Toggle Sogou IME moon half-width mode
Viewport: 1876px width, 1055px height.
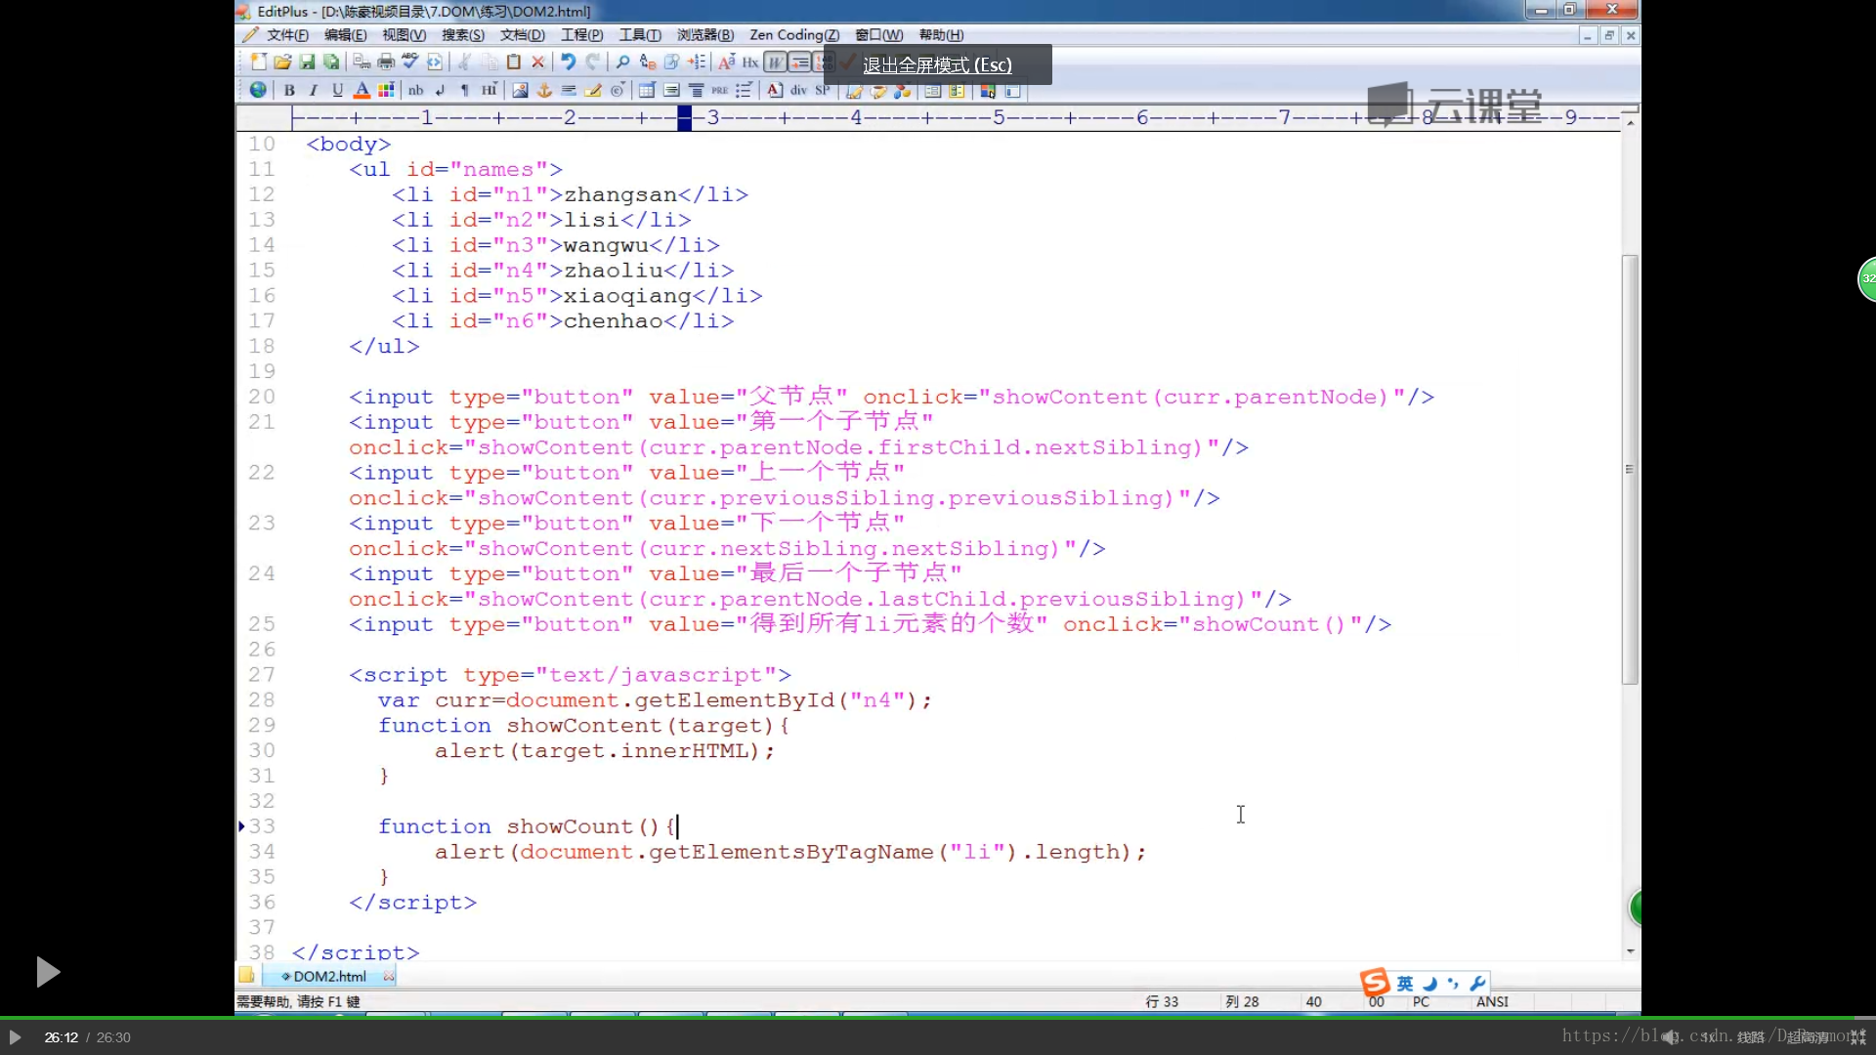point(1429,983)
